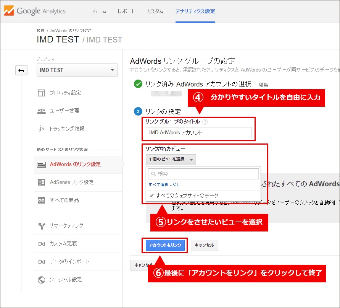Viewport: 340px width, 308px height.
Task: Click the magnifier icon in 検索 box
Action: click(153, 174)
